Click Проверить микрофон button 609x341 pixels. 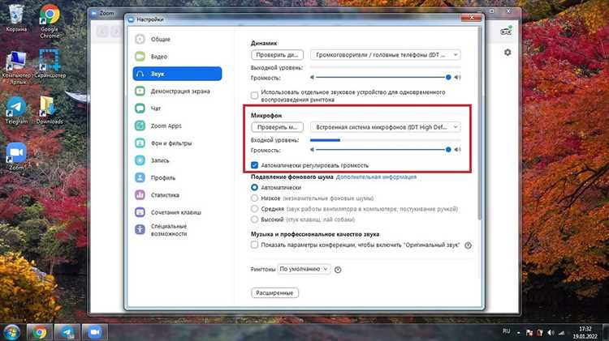[x=278, y=127]
